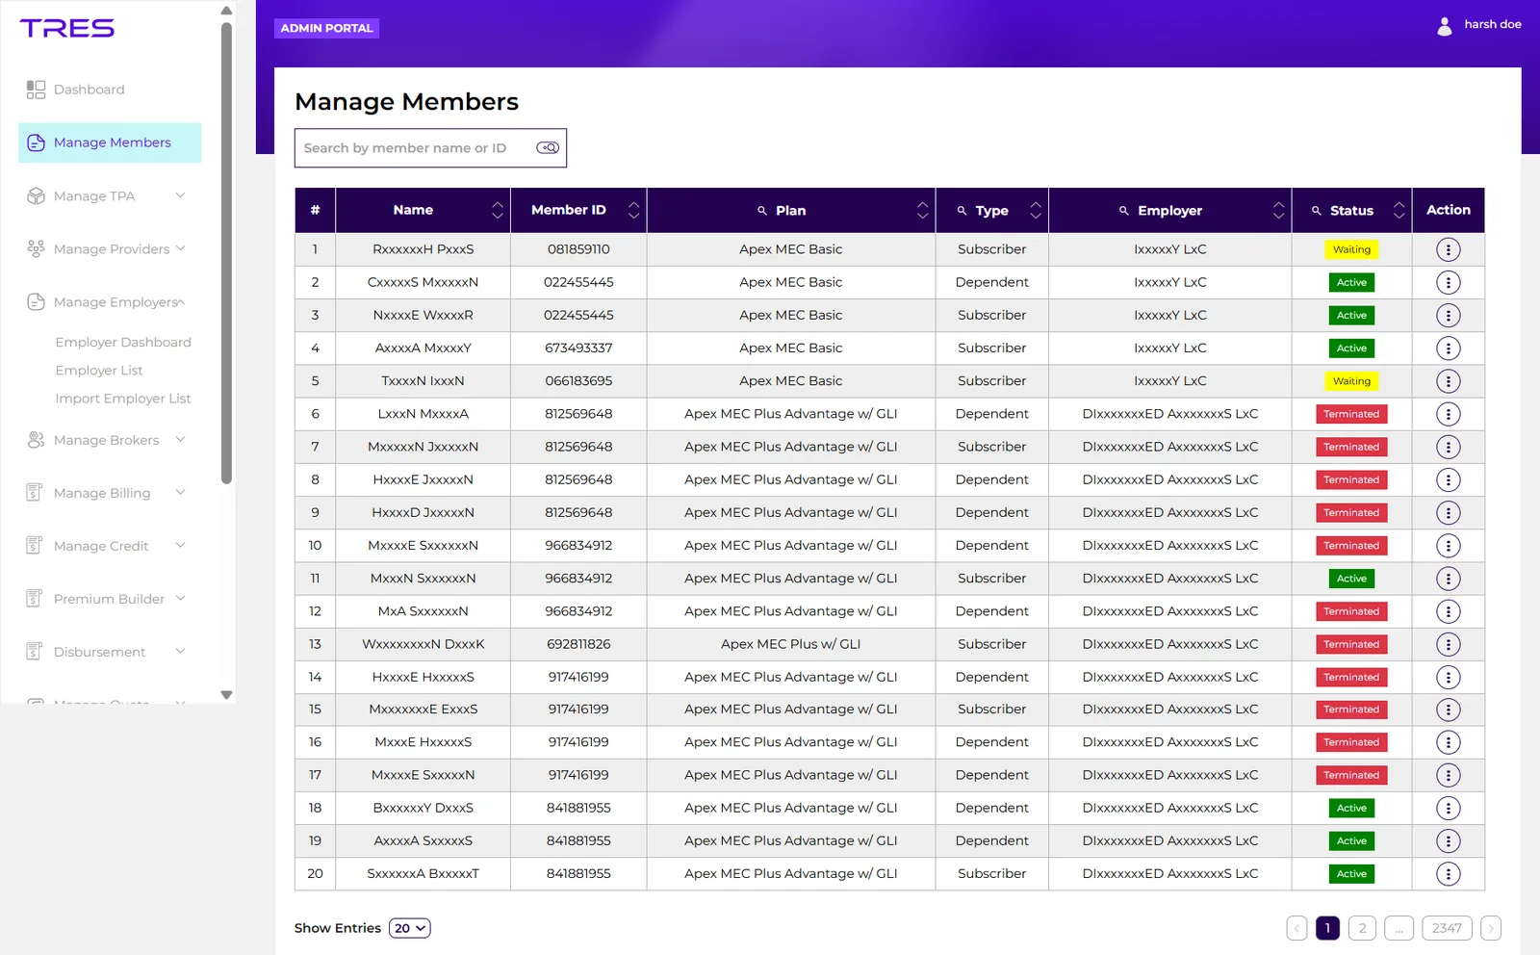Open action menu for row 6 LxxxN MxxxxA
The height and width of the screenshot is (955, 1540).
click(x=1448, y=414)
